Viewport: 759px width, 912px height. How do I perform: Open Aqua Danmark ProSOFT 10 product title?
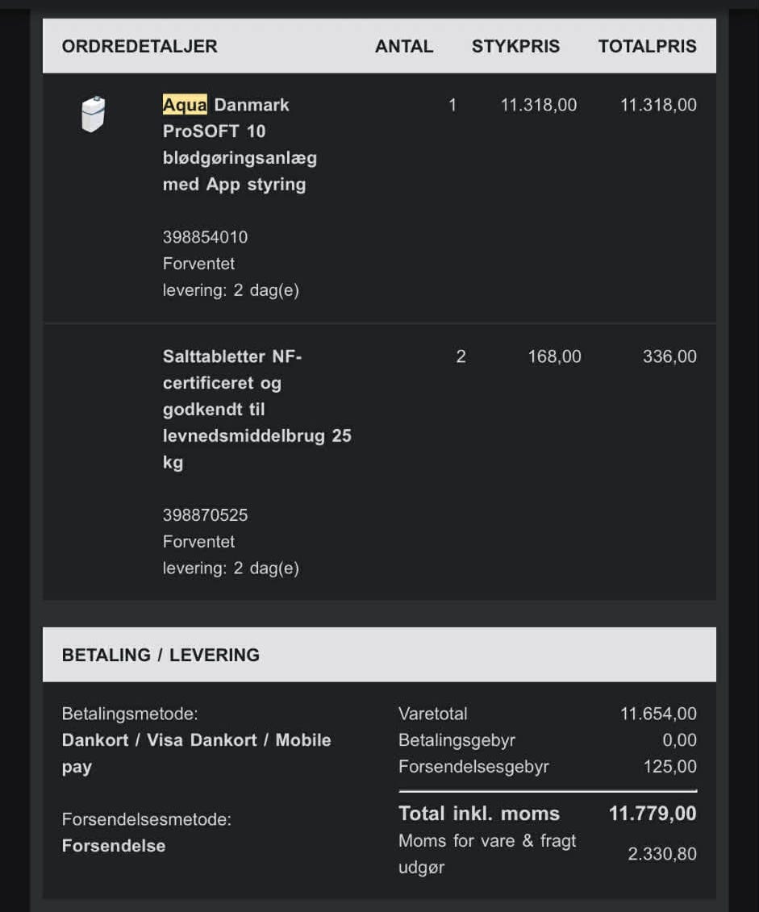(x=240, y=144)
